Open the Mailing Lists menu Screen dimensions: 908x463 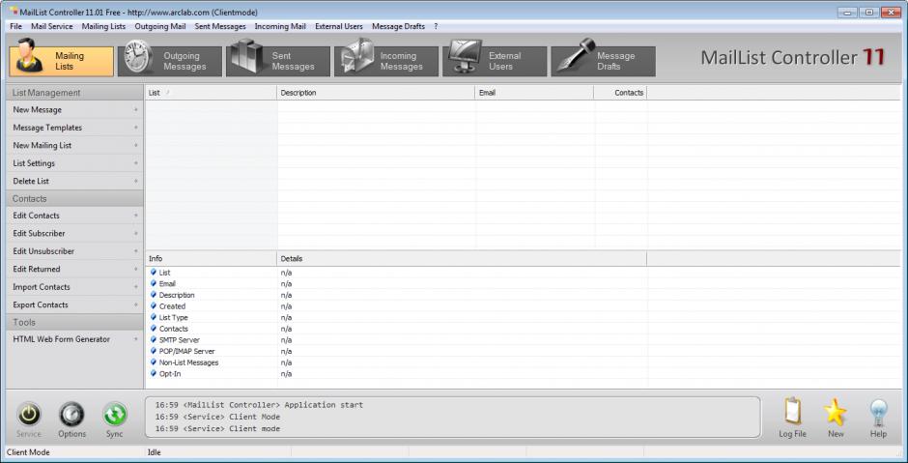tap(103, 27)
